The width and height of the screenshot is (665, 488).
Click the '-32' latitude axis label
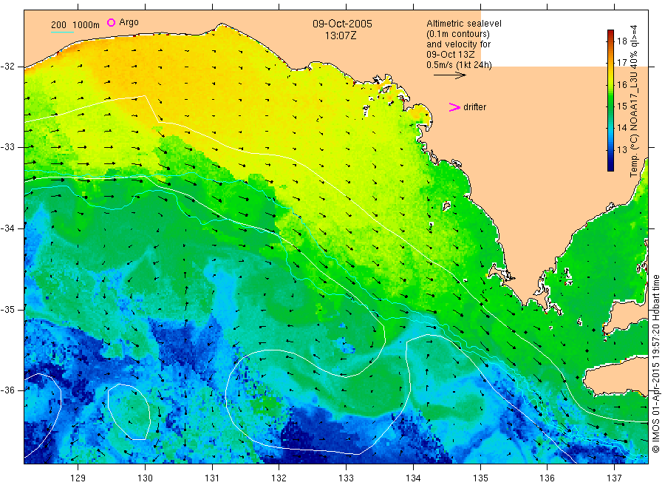click(8, 67)
